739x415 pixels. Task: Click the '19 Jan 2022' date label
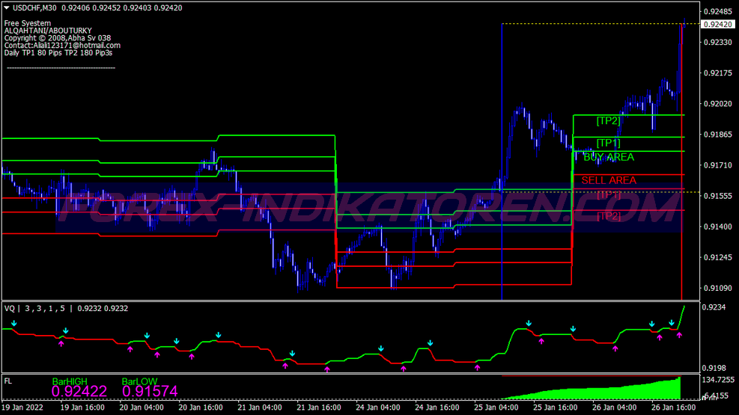click(x=22, y=408)
